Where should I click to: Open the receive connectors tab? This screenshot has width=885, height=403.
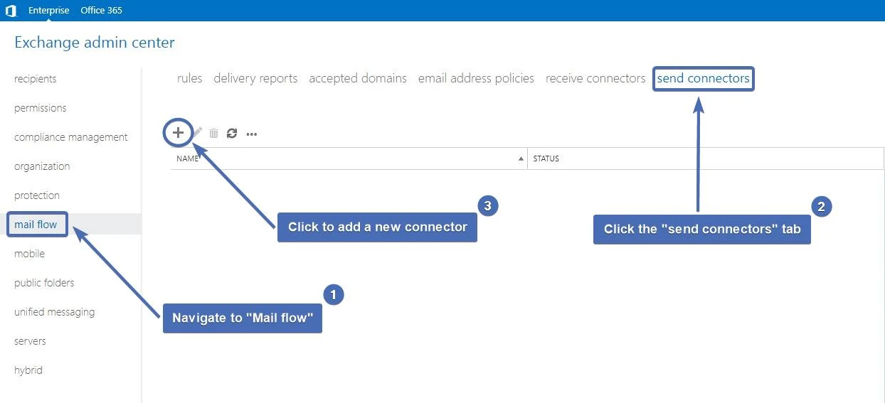[x=595, y=78]
